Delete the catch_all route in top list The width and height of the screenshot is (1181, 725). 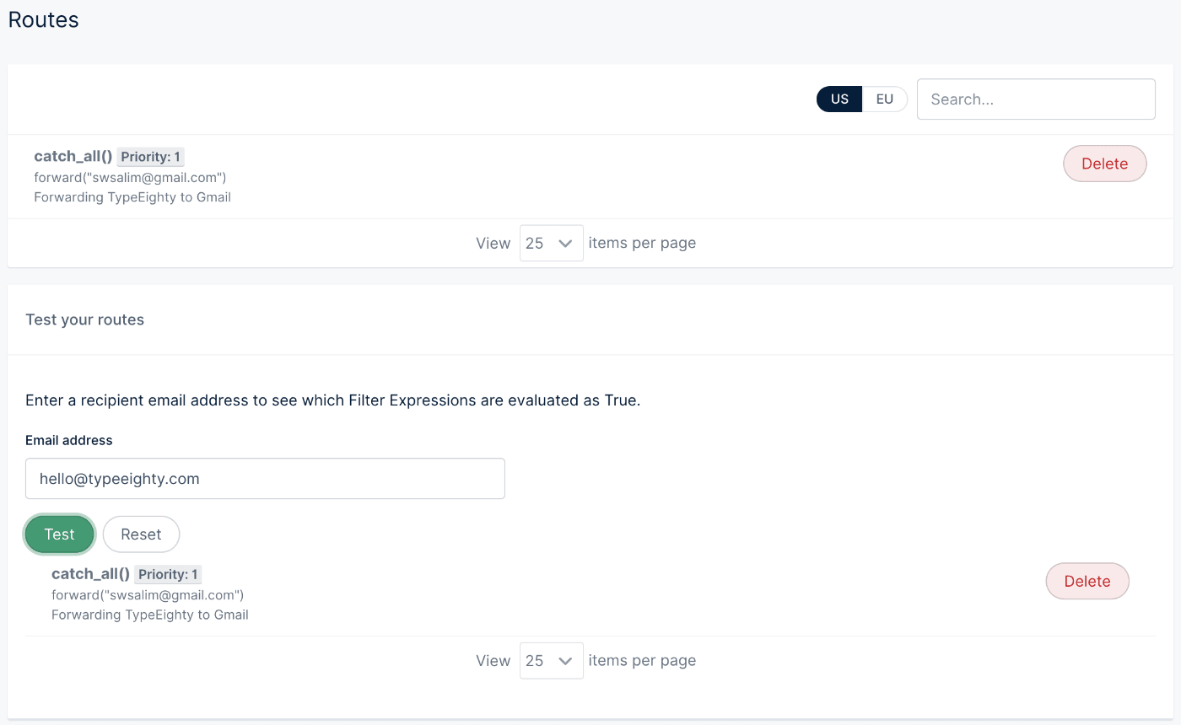(1105, 164)
